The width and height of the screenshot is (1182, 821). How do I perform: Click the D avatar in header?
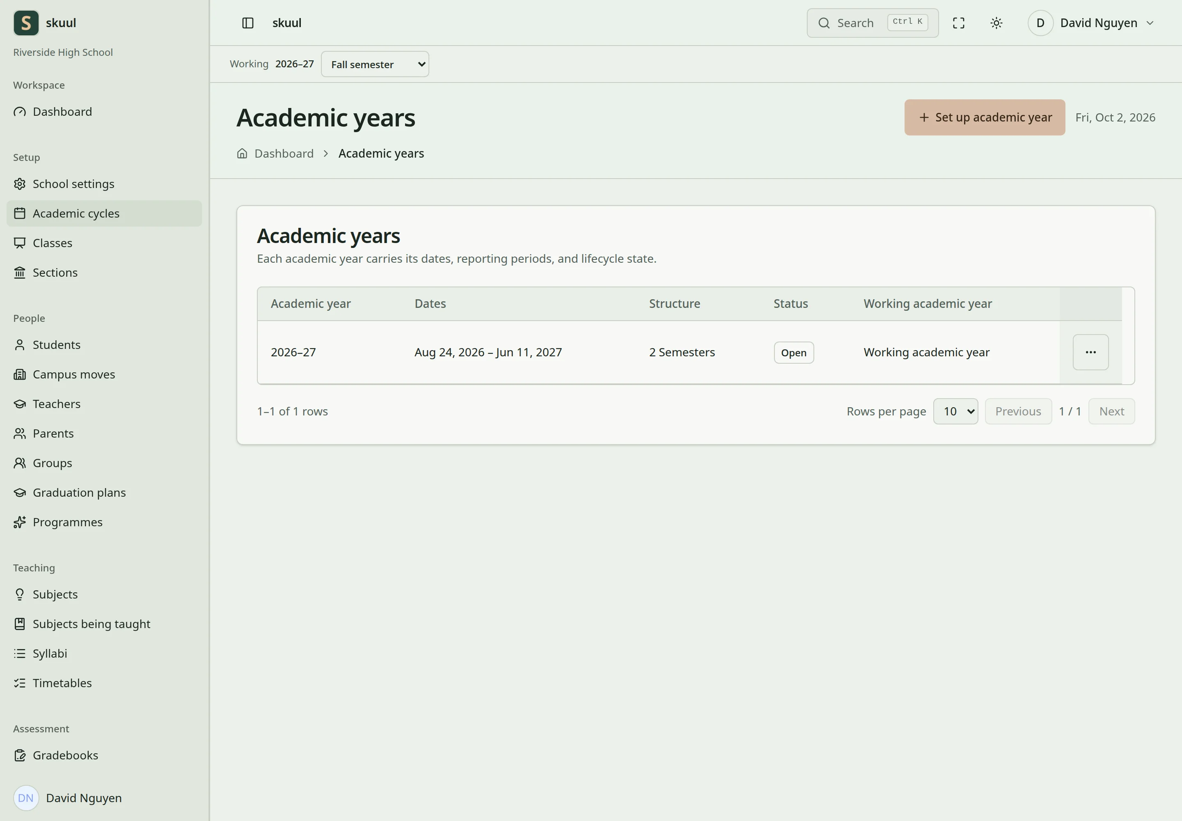point(1040,23)
